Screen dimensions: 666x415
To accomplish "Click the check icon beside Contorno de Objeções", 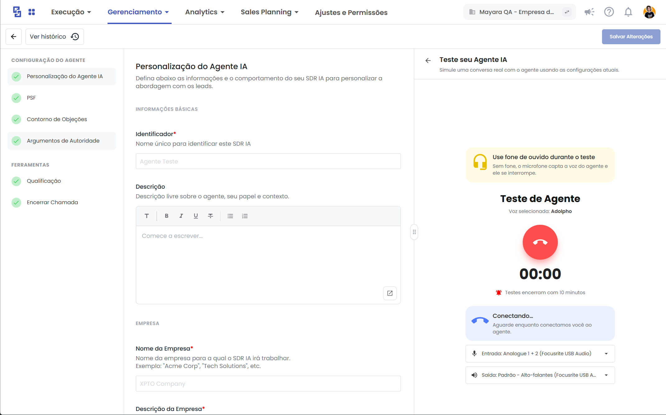I will (x=16, y=119).
